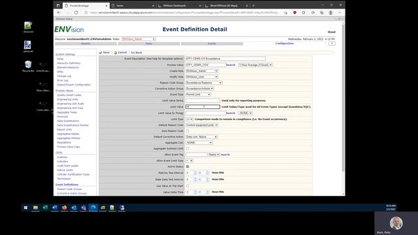
Task: Click the webcam participant thumbnail
Action: pyautogui.click(x=396, y=223)
